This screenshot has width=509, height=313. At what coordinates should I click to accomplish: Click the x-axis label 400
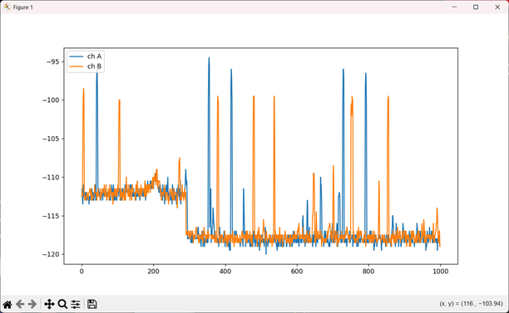point(225,271)
